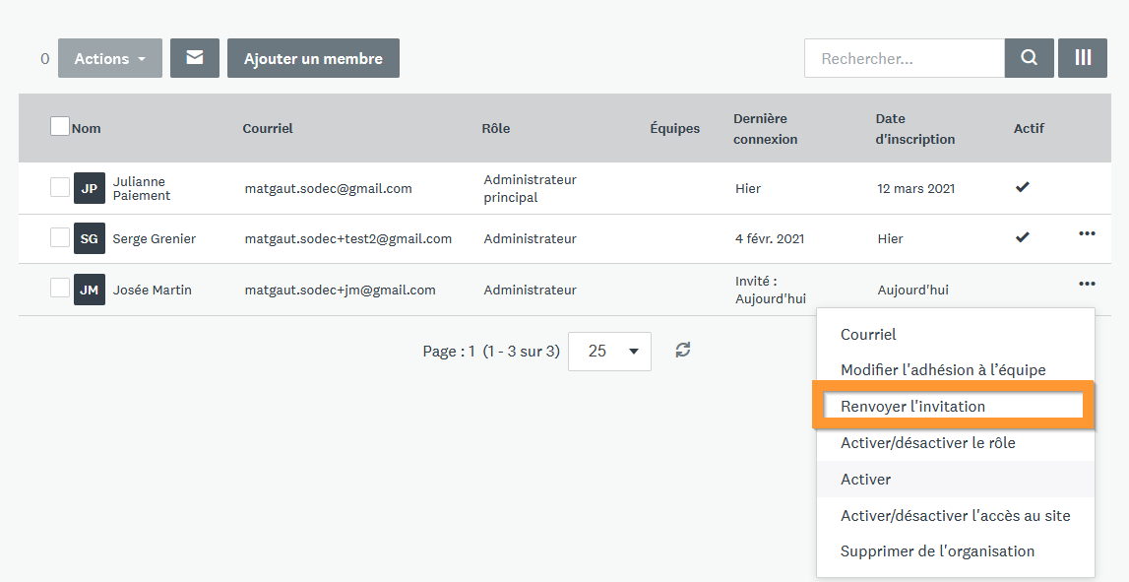The image size is (1129, 582).
Task: Toggle the select-all checkbox in header
Action: (60, 126)
